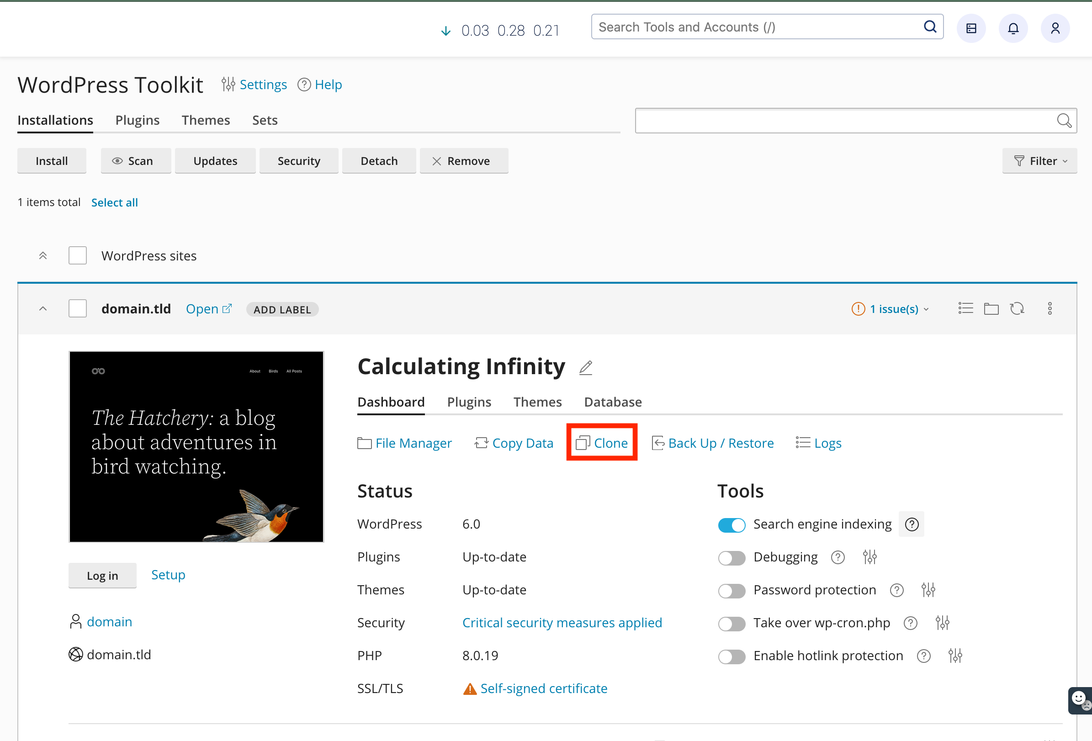Open the domain.tld folder icon in header row
This screenshot has width=1092, height=741.
pos(991,309)
